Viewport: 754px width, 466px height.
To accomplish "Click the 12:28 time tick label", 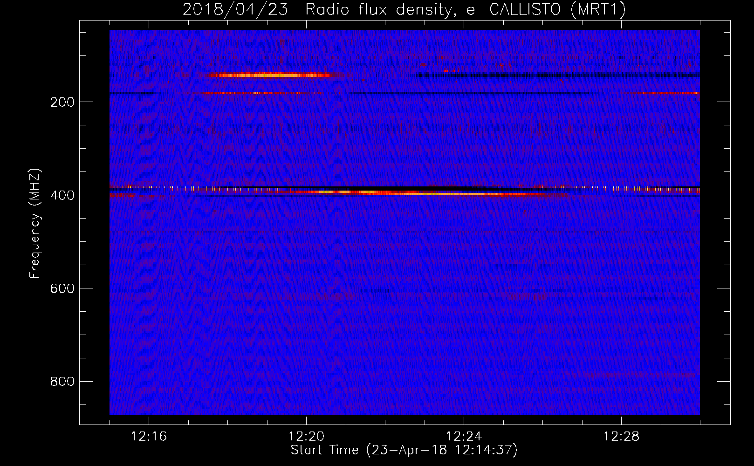I will (621, 437).
